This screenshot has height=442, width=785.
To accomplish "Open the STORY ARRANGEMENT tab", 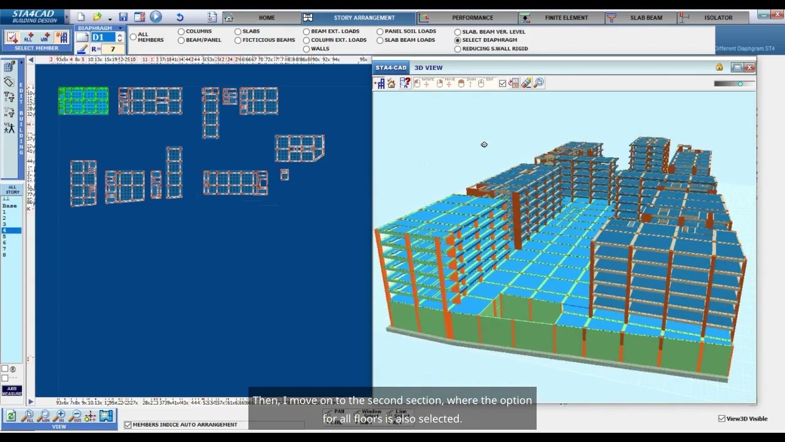I will [364, 18].
